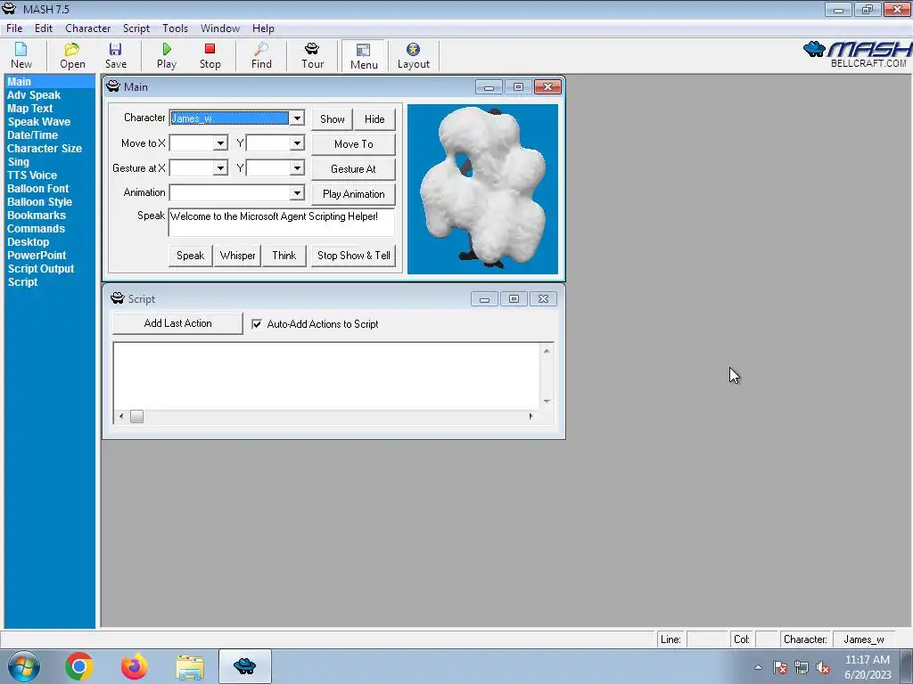Image resolution: width=913 pixels, height=684 pixels.
Task: Select Map Text in the sidebar
Action: coord(29,108)
